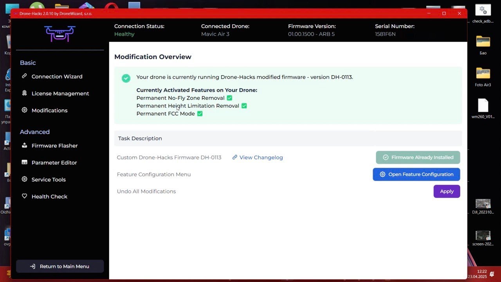The width and height of the screenshot is (501, 282).
Task: Click "Feature Configuration Menu" row label
Action: pyautogui.click(x=154, y=174)
